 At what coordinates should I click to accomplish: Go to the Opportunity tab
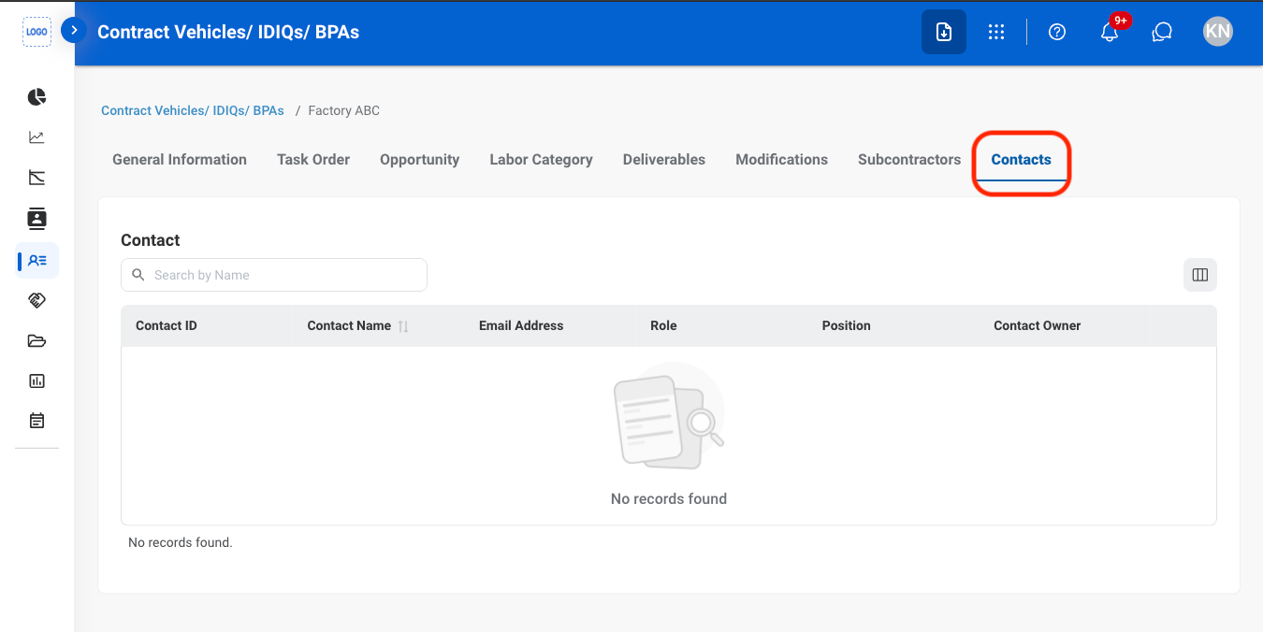point(419,160)
